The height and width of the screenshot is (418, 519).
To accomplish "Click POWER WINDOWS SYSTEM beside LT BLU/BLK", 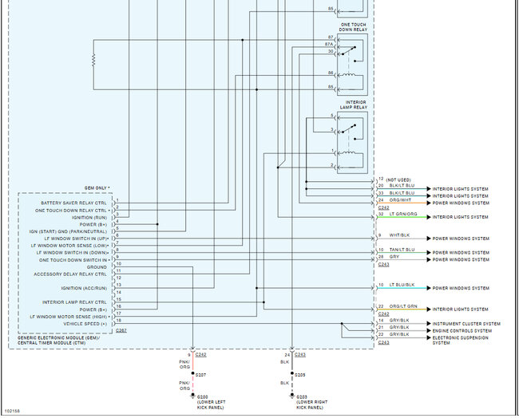I will [x=461, y=288].
